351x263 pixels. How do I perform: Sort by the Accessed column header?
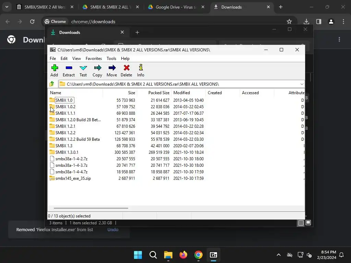[257, 92]
